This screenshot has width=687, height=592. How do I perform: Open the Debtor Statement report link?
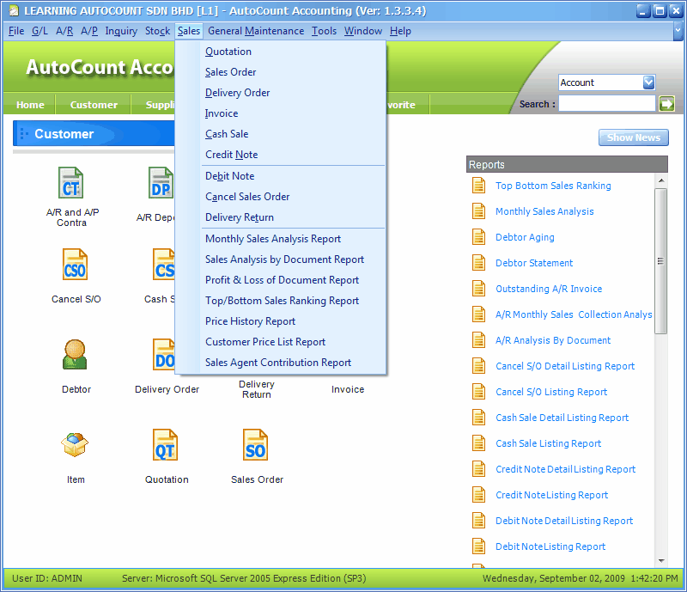coord(534,263)
